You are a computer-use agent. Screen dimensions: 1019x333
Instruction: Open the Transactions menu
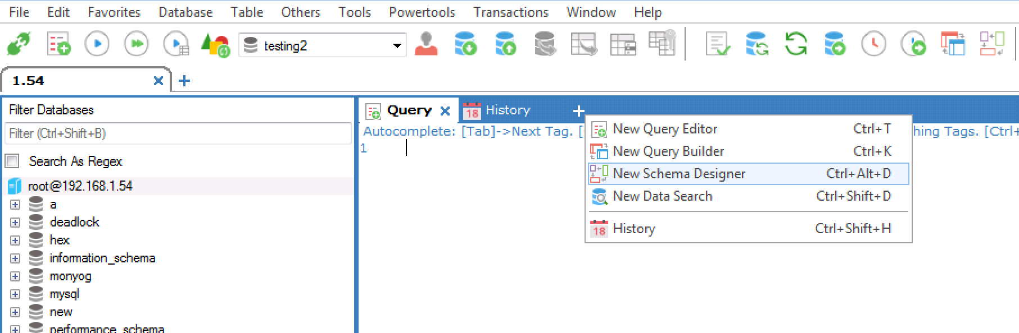tap(511, 12)
